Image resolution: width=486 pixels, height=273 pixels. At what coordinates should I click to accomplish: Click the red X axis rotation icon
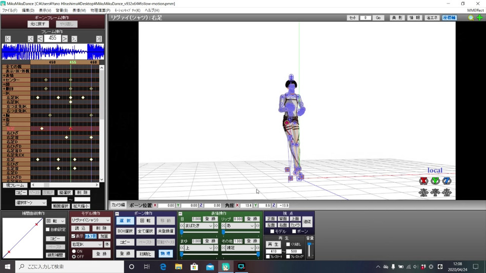(x=424, y=181)
